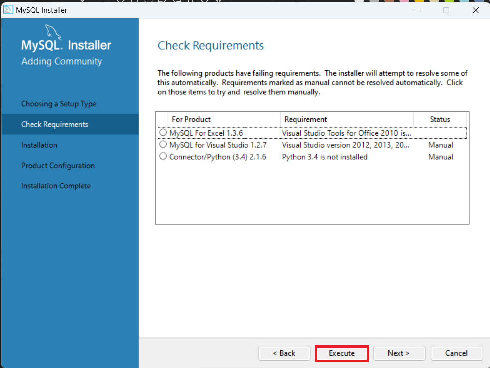This screenshot has height=368, width=490.
Task: Select the MySQL for Visual Studio 1.2.7 radio button
Action: pos(163,144)
